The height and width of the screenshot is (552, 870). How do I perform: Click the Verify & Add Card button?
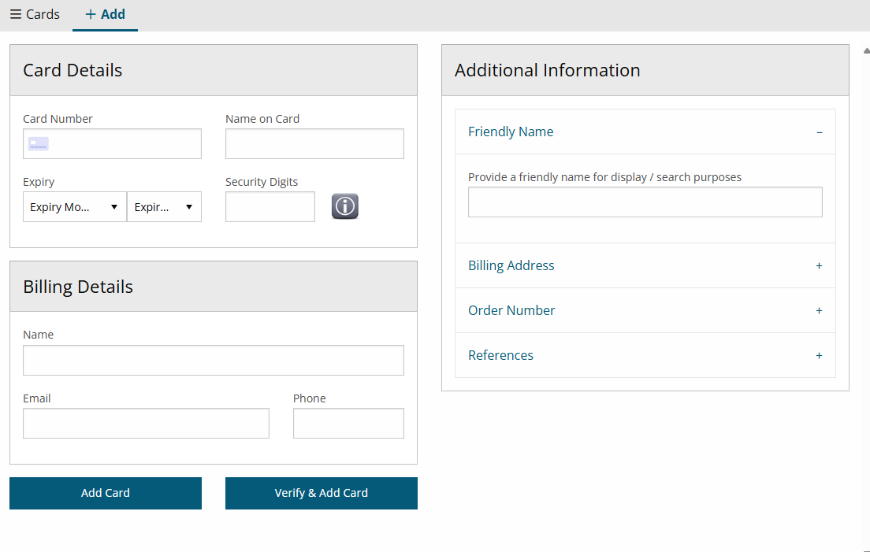(321, 493)
